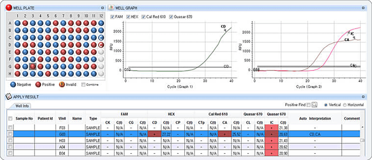Click the Sample No column header
Viewport: 372px width, 160px height.
point(24,118)
